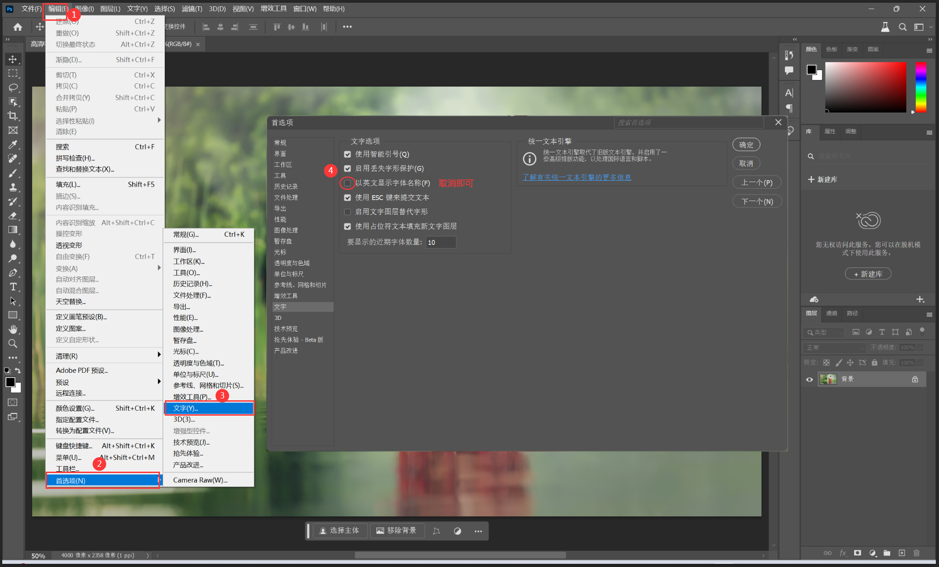This screenshot has height=567, width=939.
Task: Click the 确定 button in preferences
Action: coord(746,145)
